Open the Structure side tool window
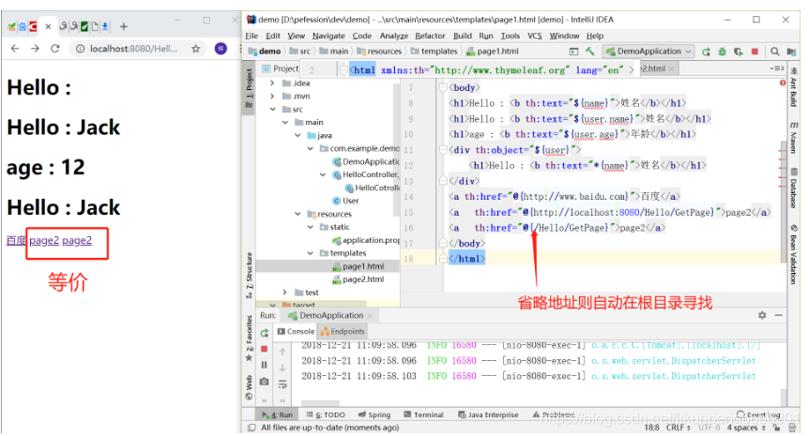Viewport: 808px width, 436px height. point(250,275)
